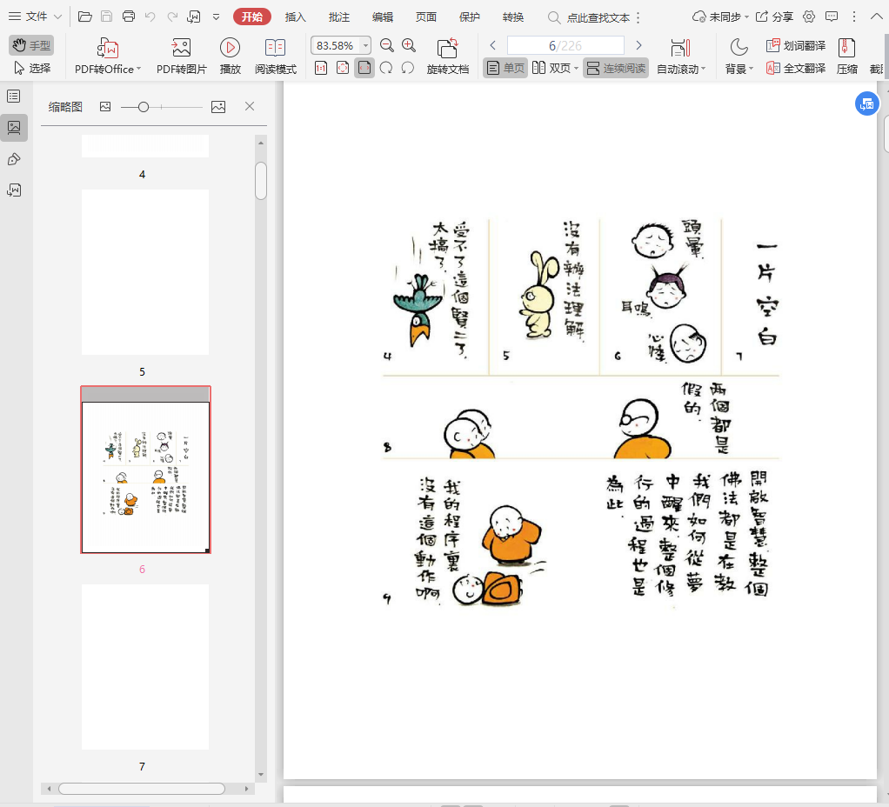Open the bookmarks outline sidebar icon
This screenshot has height=807, width=889.
pos(14,97)
